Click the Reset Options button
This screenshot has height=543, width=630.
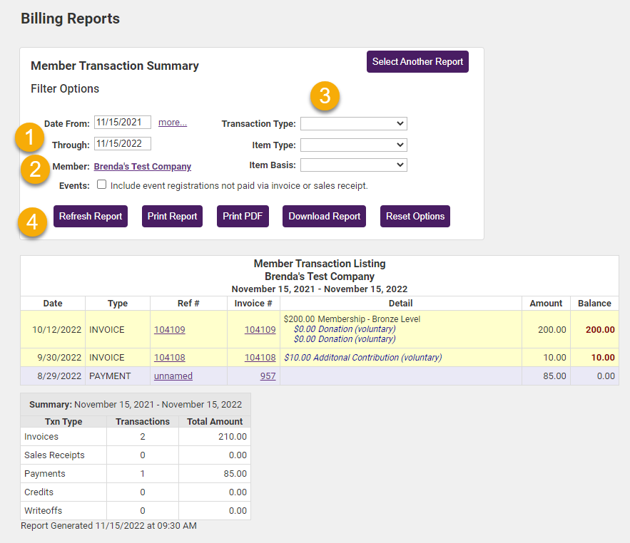(x=415, y=216)
